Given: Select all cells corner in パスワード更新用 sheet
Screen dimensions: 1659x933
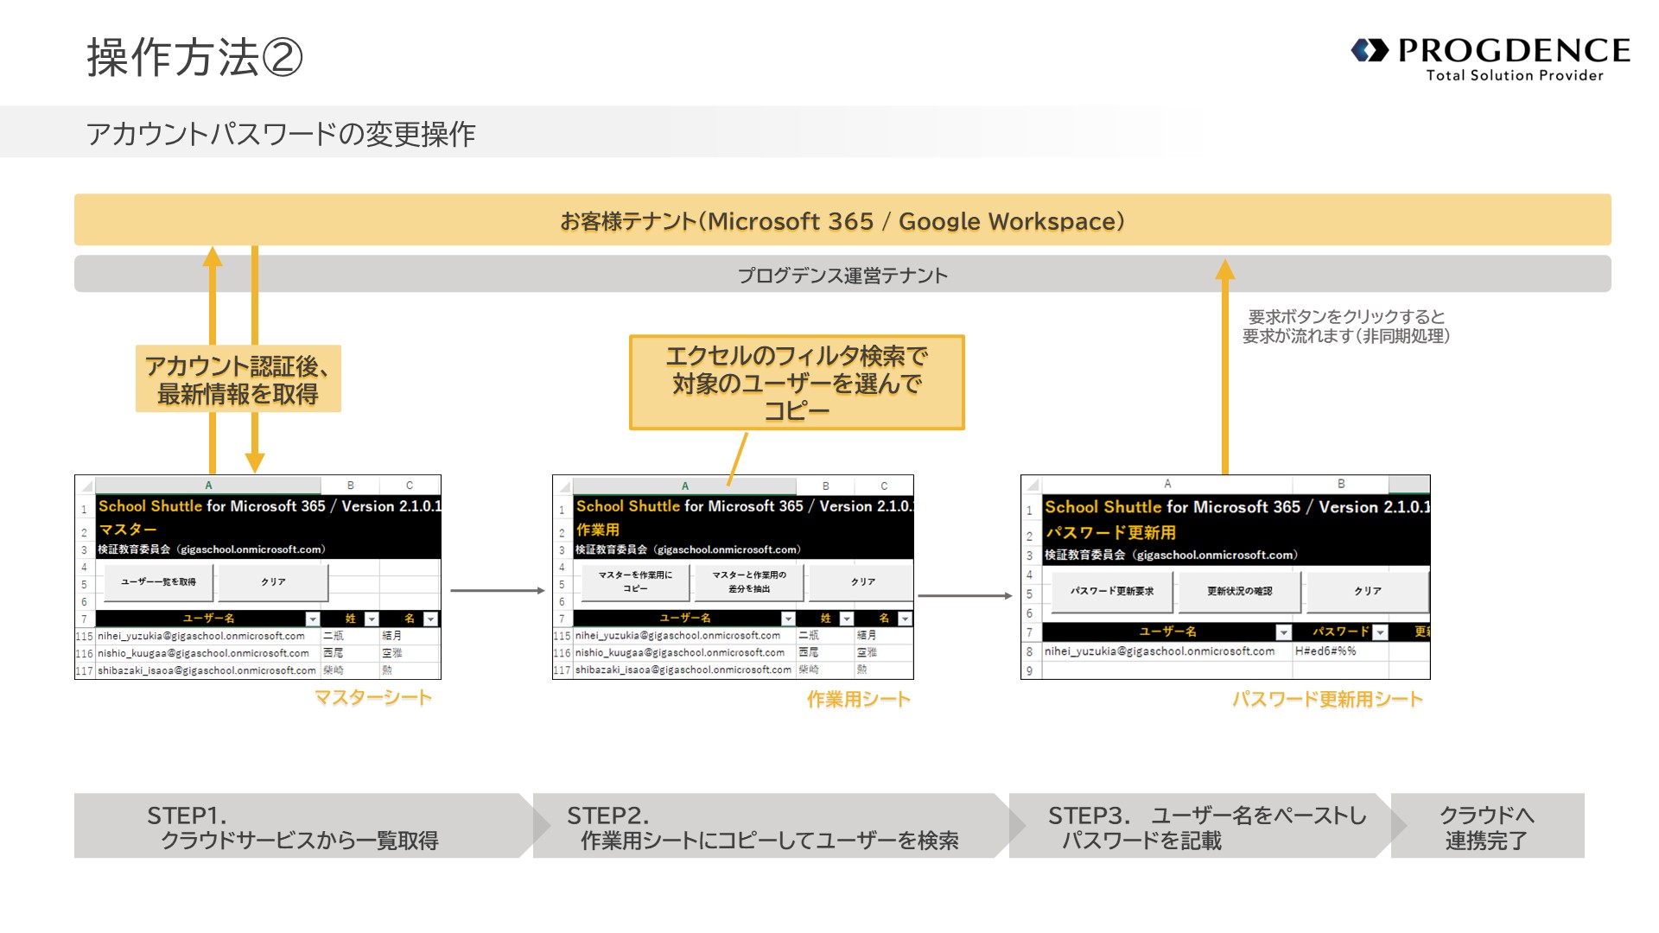Looking at the screenshot, I should point(1032,485).
